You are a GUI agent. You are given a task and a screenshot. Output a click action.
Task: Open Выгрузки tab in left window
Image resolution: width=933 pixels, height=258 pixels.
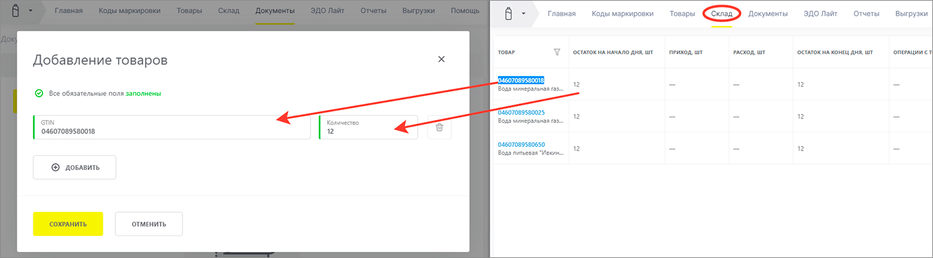(x=419, y=11)
